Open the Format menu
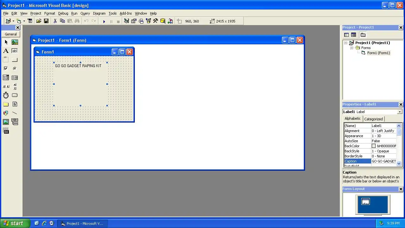Screen dimensions: 405x228 click(50, 13)
